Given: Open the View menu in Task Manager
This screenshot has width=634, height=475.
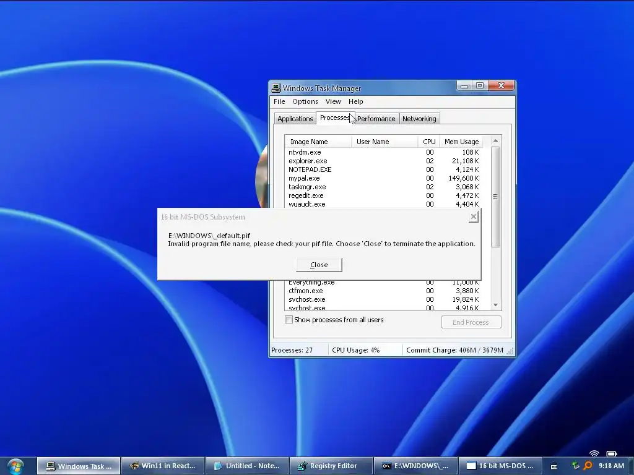Looking at the screenshot, I should coord(333,101).
